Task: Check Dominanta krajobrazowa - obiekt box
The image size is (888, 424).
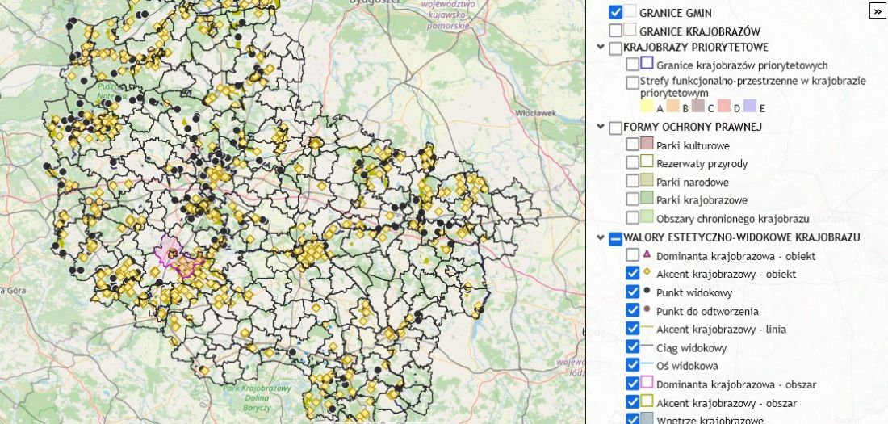Action: (x=633, y=255)
